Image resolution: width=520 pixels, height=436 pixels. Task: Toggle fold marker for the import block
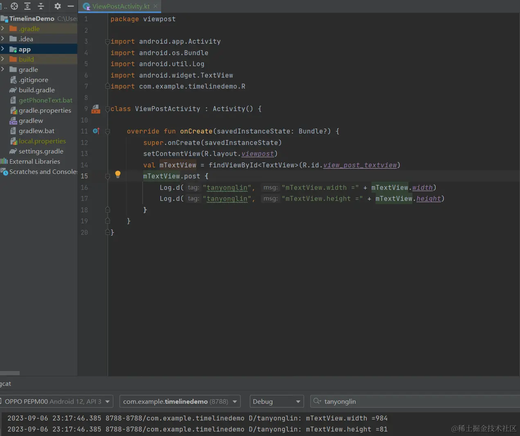(x=108, y=42)
